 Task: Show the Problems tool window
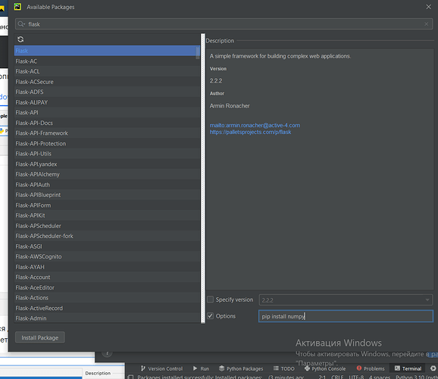[x=371, y=368]
